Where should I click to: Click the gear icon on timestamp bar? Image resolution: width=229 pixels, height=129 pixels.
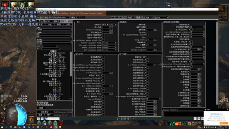(199, 119)
